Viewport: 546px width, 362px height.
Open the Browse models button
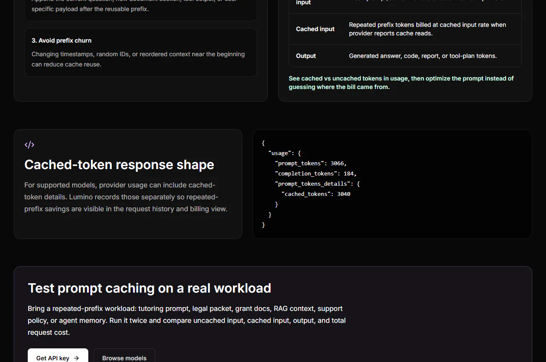click(x=124, y=356)
